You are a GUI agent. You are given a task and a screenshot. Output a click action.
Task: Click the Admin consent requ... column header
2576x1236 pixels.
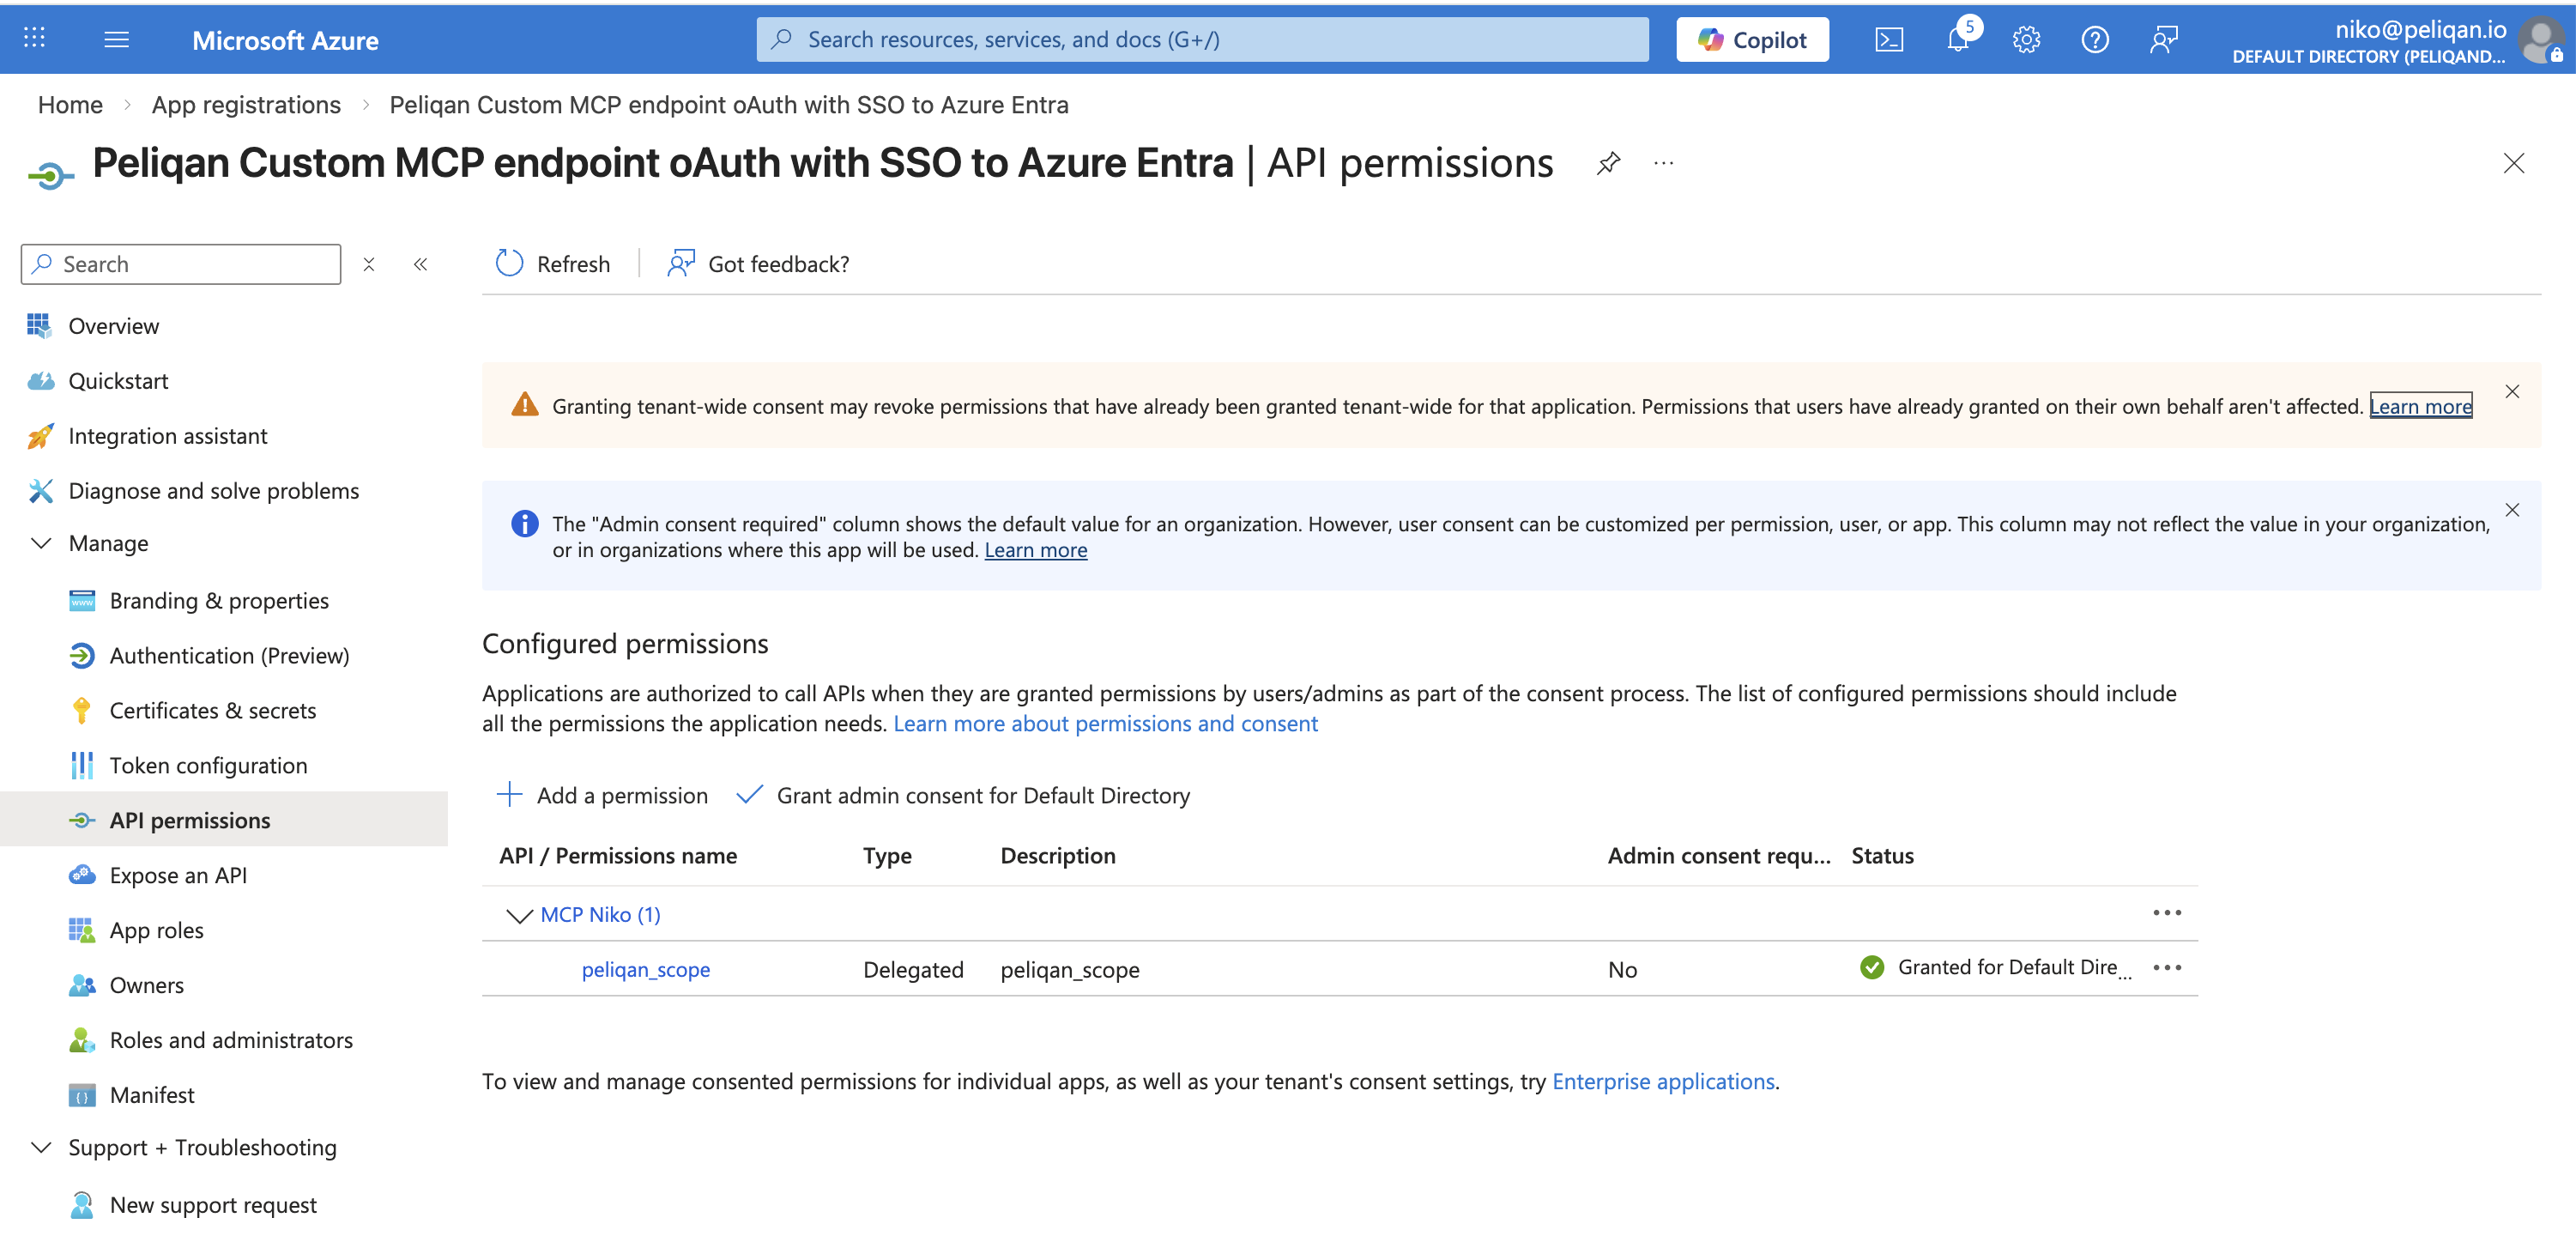pos(1719,856)
